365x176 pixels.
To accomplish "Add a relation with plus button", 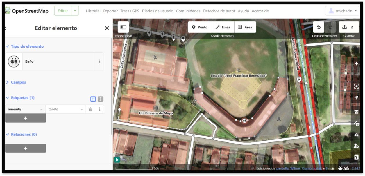I will click(x=26, y=148).
